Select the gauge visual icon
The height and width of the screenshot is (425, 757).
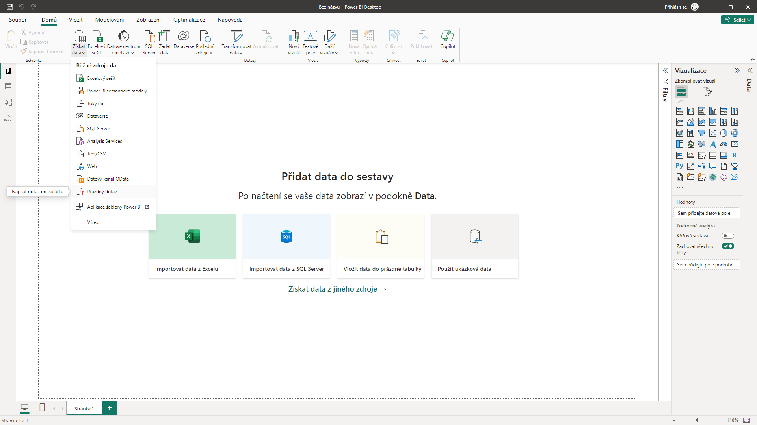click(724, 144)
